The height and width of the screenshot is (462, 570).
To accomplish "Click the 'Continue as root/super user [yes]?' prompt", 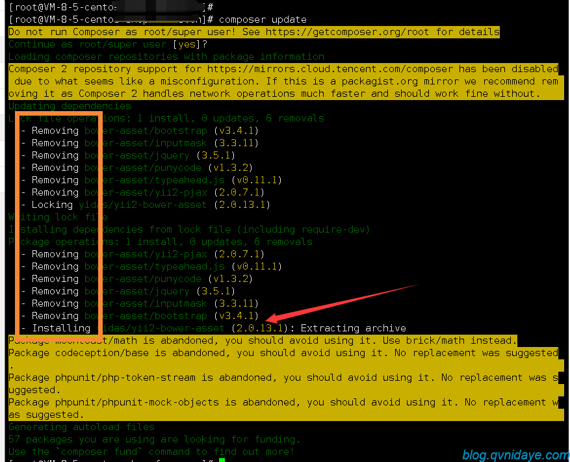I will pos(108,44).
